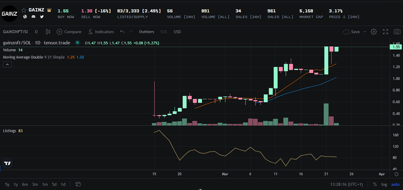This screenshot has height=190, width=403.
Task: Open chart settings gear icon
Action: click(374, 32)
